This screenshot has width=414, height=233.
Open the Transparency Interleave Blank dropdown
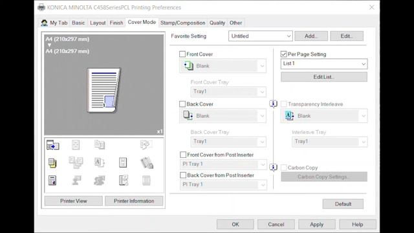pyautogui.click(x=324, y=116)
